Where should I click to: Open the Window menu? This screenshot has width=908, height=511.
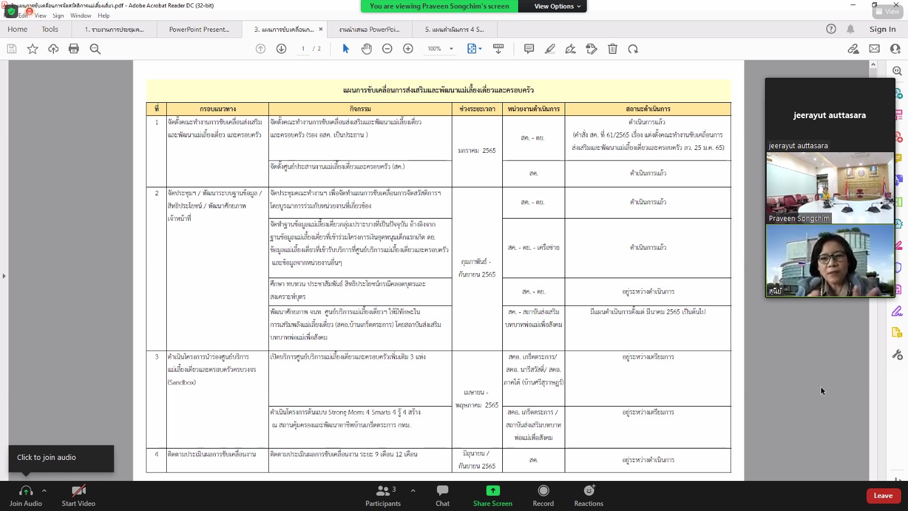click(81, 15)
